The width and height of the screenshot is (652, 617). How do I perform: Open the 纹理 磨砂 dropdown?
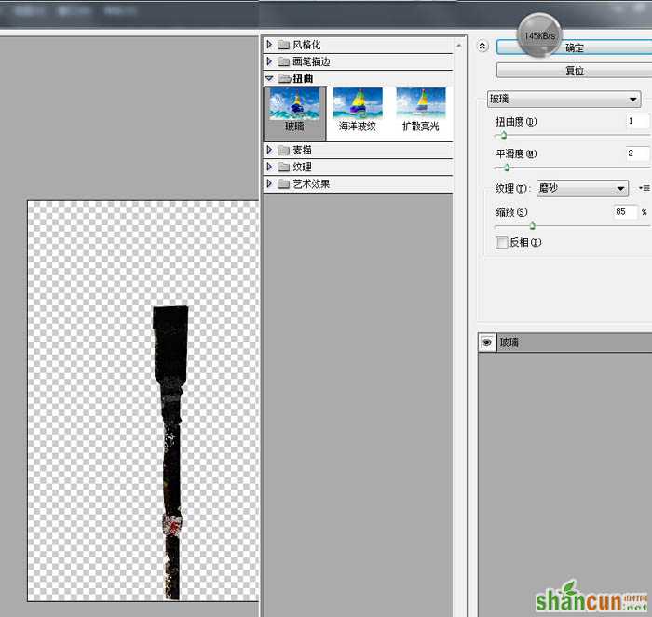(x=582, y=188)
